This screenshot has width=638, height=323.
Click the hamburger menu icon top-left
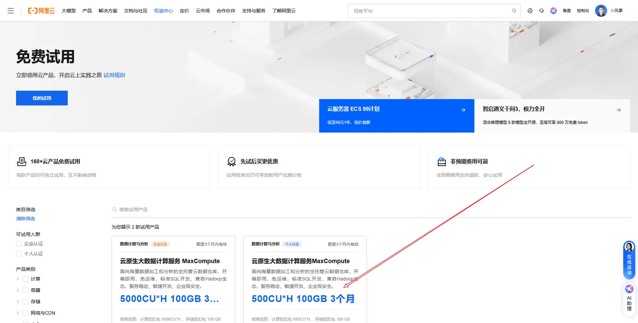tap(10, 10)
